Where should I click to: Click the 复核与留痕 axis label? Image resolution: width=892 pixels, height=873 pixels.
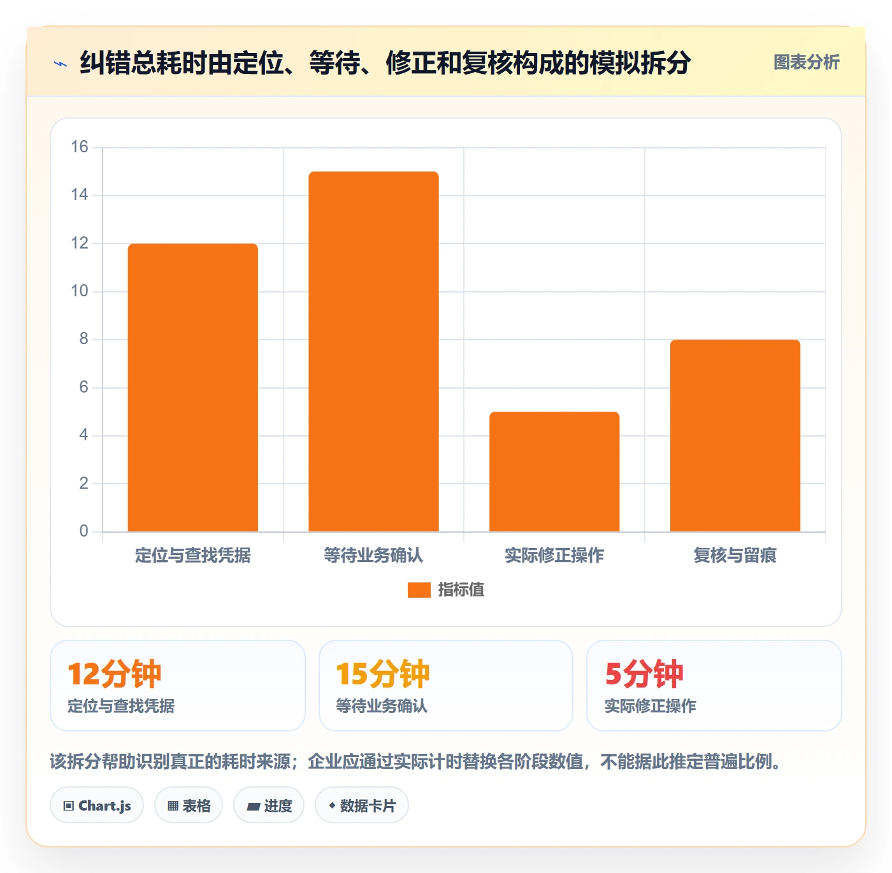pos(735,556)
